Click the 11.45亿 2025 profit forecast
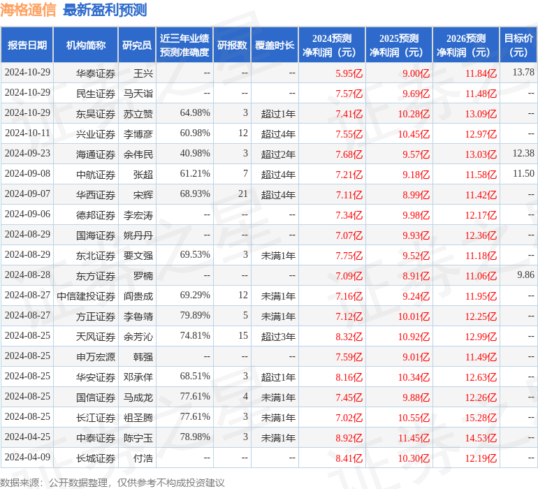Screen dimensions: 538x489 (x=414, y=438)
